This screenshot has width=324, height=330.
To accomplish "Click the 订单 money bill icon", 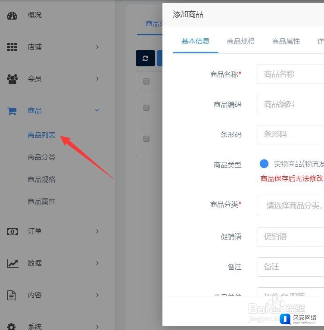I will (x=12, y=232).
